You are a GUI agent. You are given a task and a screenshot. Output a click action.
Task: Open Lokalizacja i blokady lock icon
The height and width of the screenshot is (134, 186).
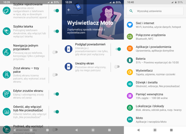[130, 108]
